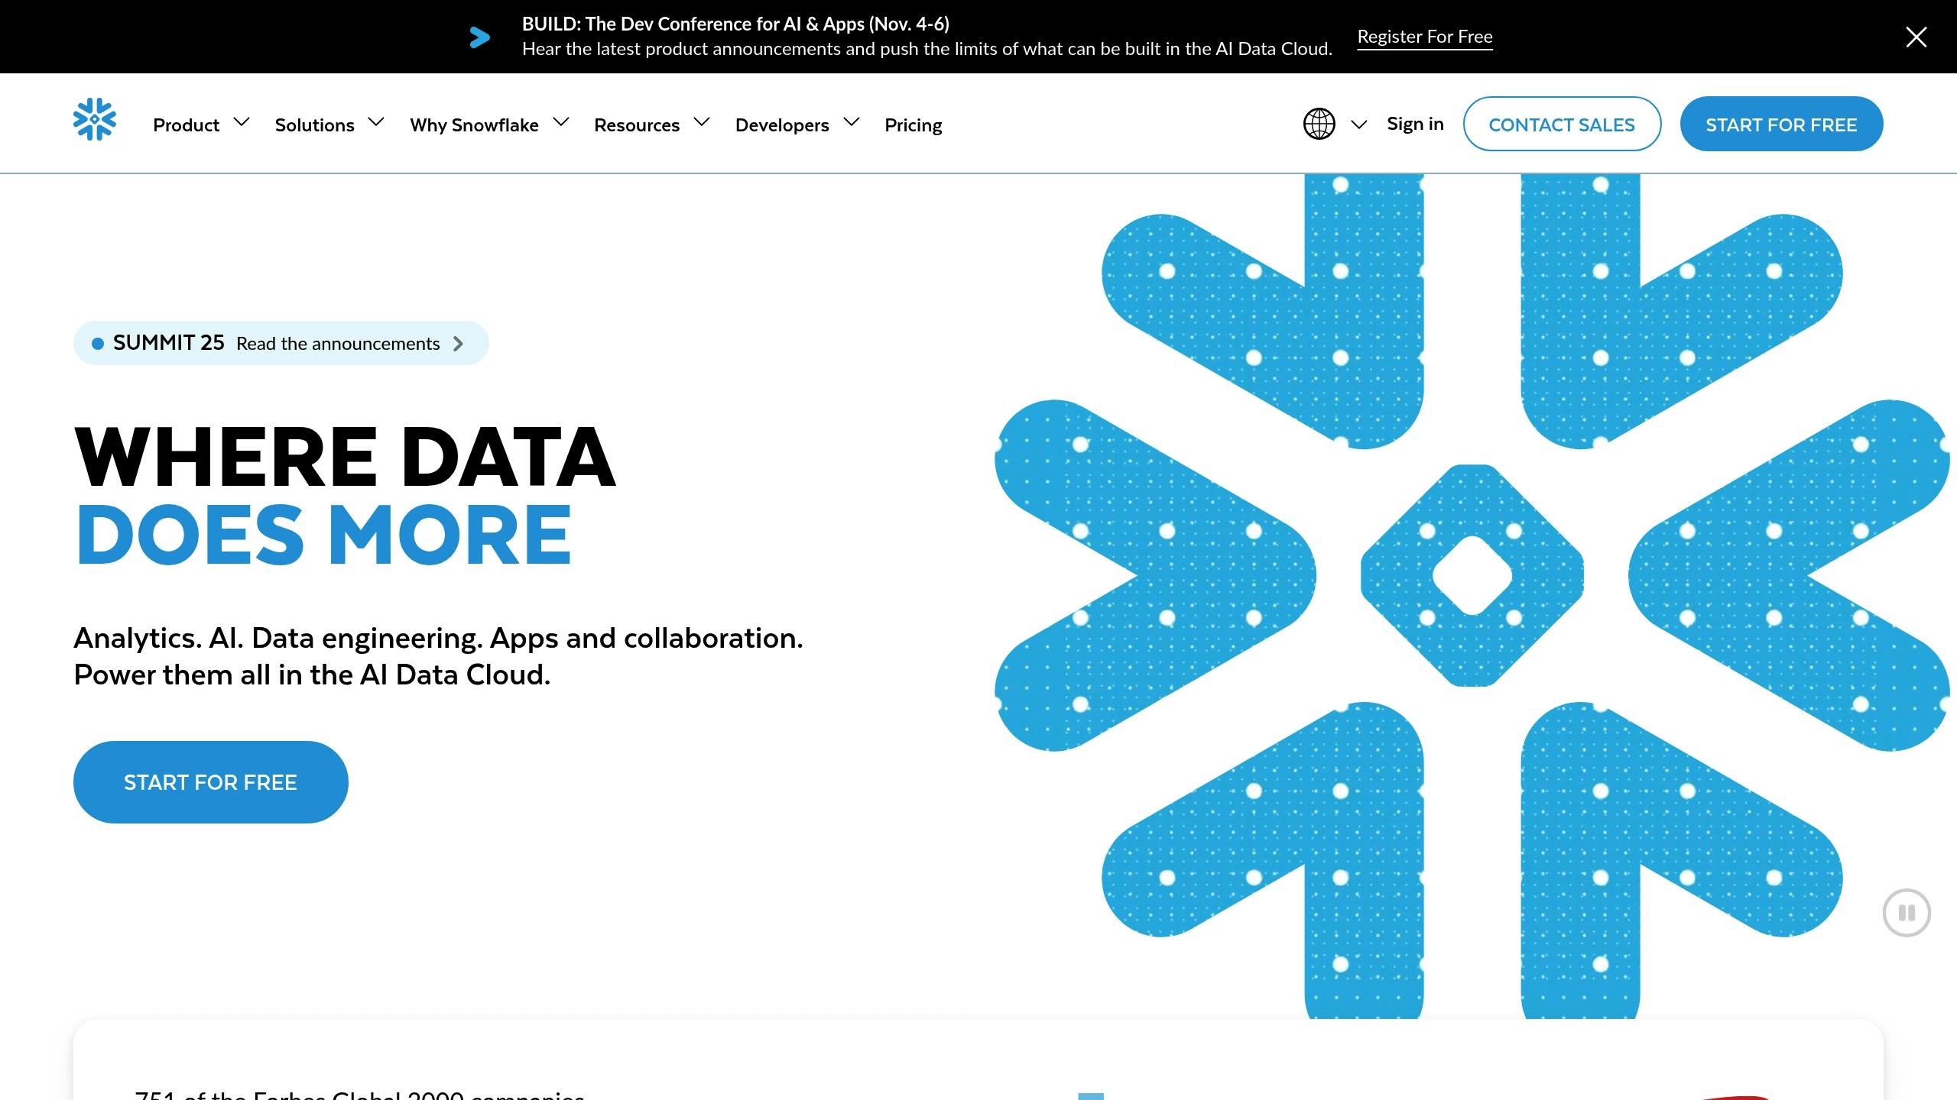The width and height of the screenshot is (1957, 1100).
Task: Open the Product menu
Action: click(186, 125)
